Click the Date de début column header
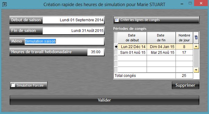The image size is (209, 114). pyautogui.click(x=132, y=38)
